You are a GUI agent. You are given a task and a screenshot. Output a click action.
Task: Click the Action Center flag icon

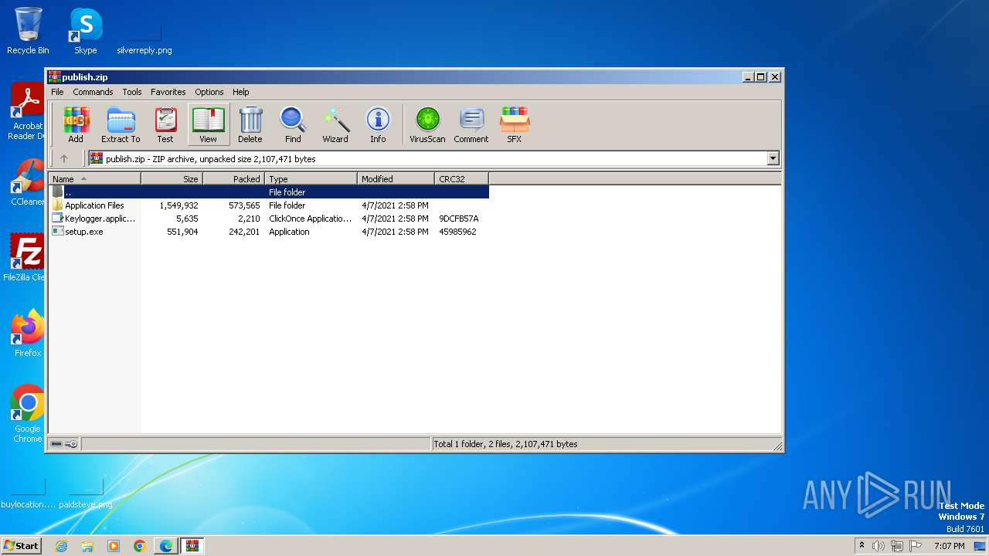tap(916, 546)
